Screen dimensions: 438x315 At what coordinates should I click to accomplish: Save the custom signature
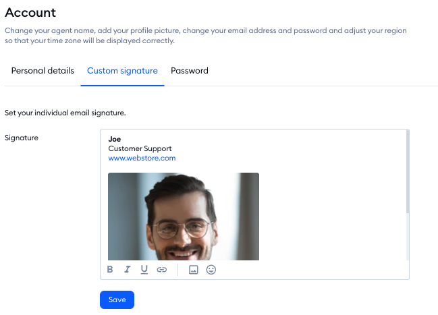coord(117,300)
